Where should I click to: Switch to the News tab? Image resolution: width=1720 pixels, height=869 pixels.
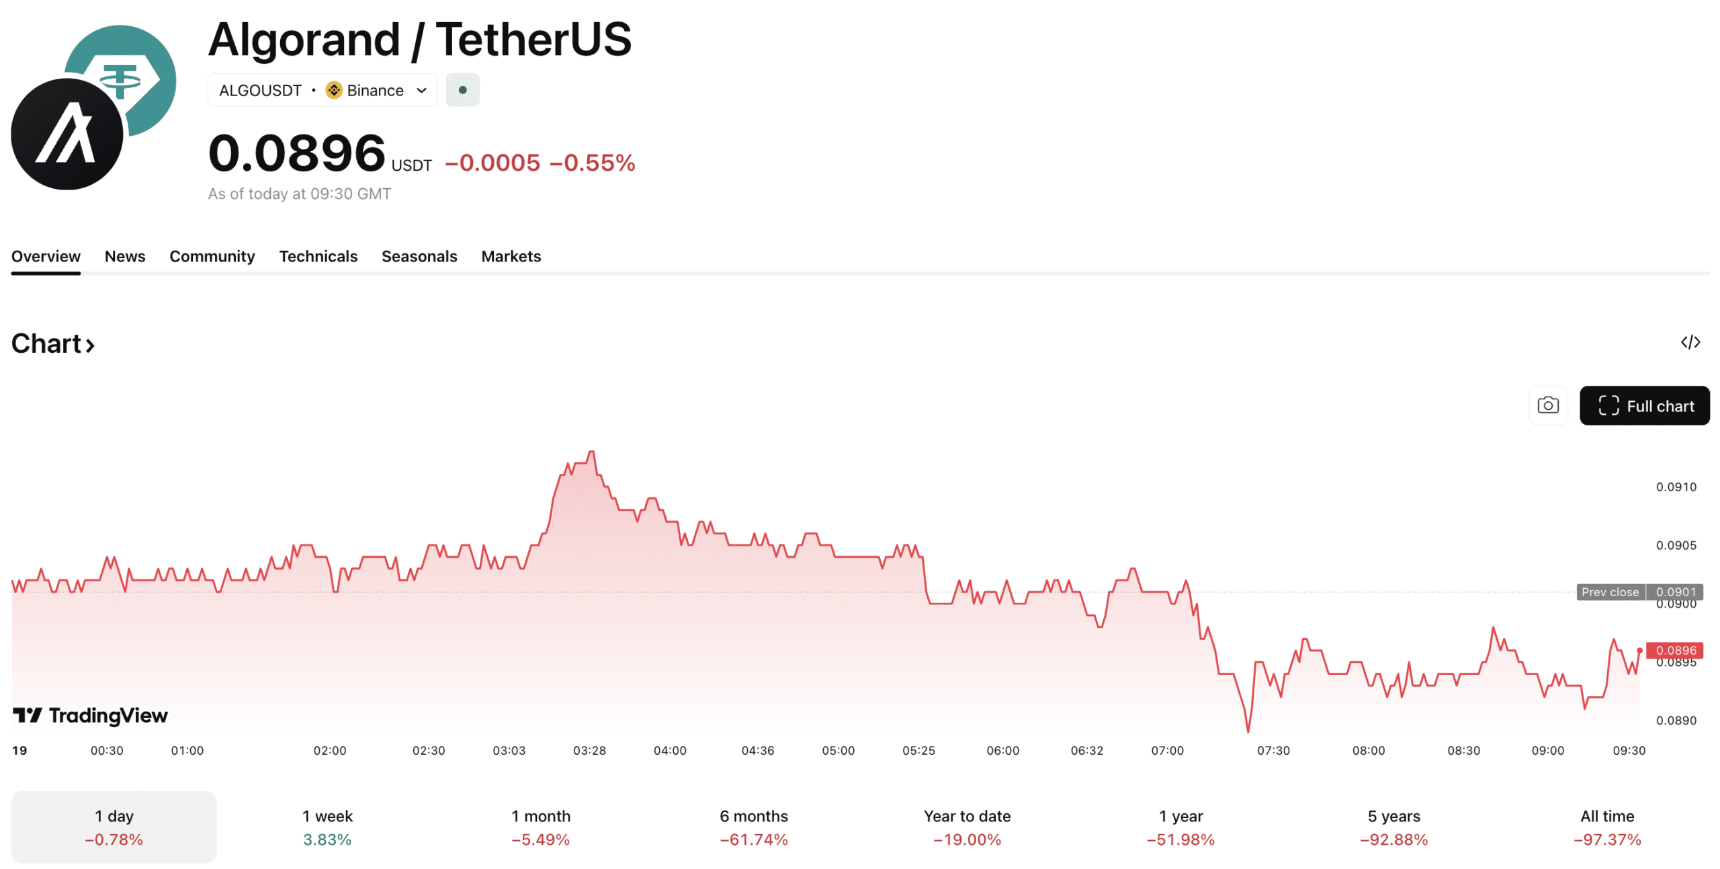click(125, 256)
